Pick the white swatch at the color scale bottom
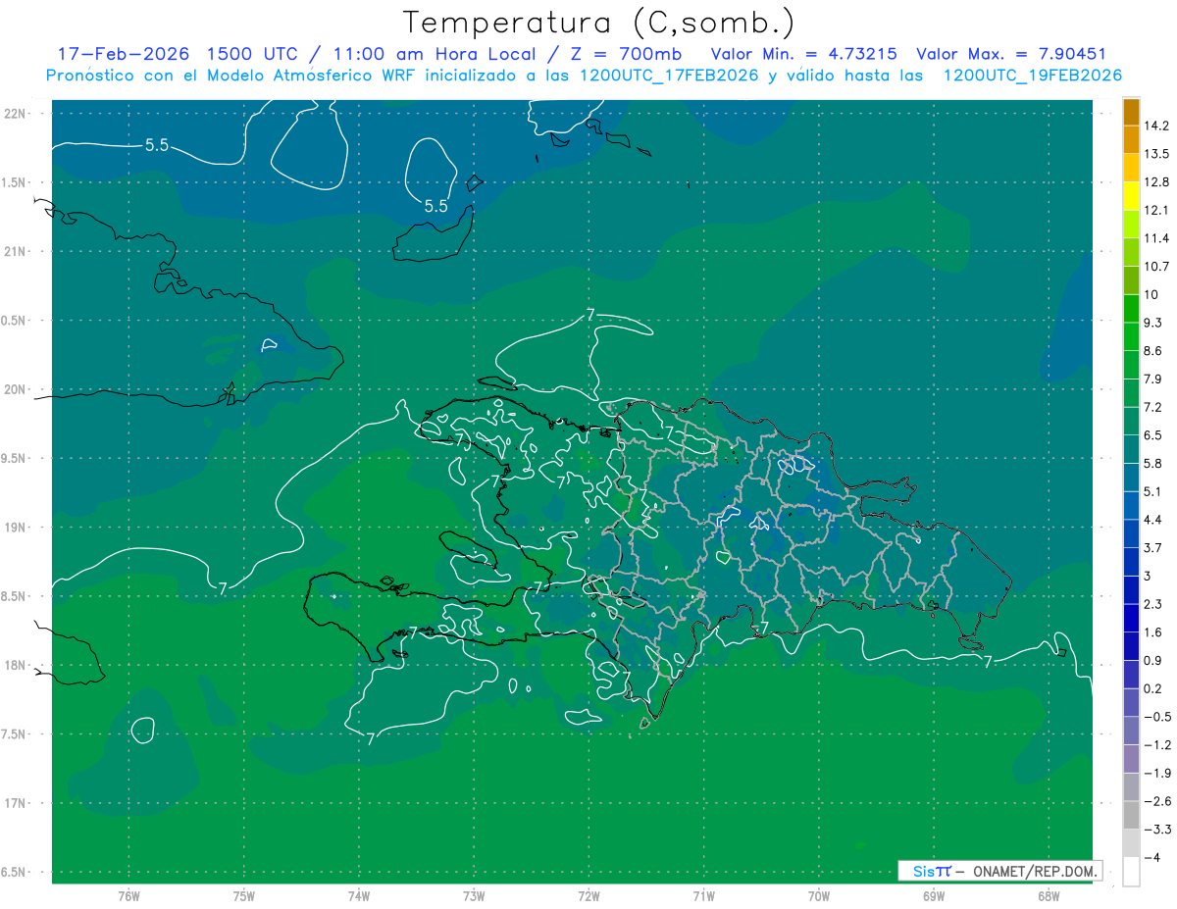The width and height of the screenshot is (1177, 909). [x=1131, y=871]
